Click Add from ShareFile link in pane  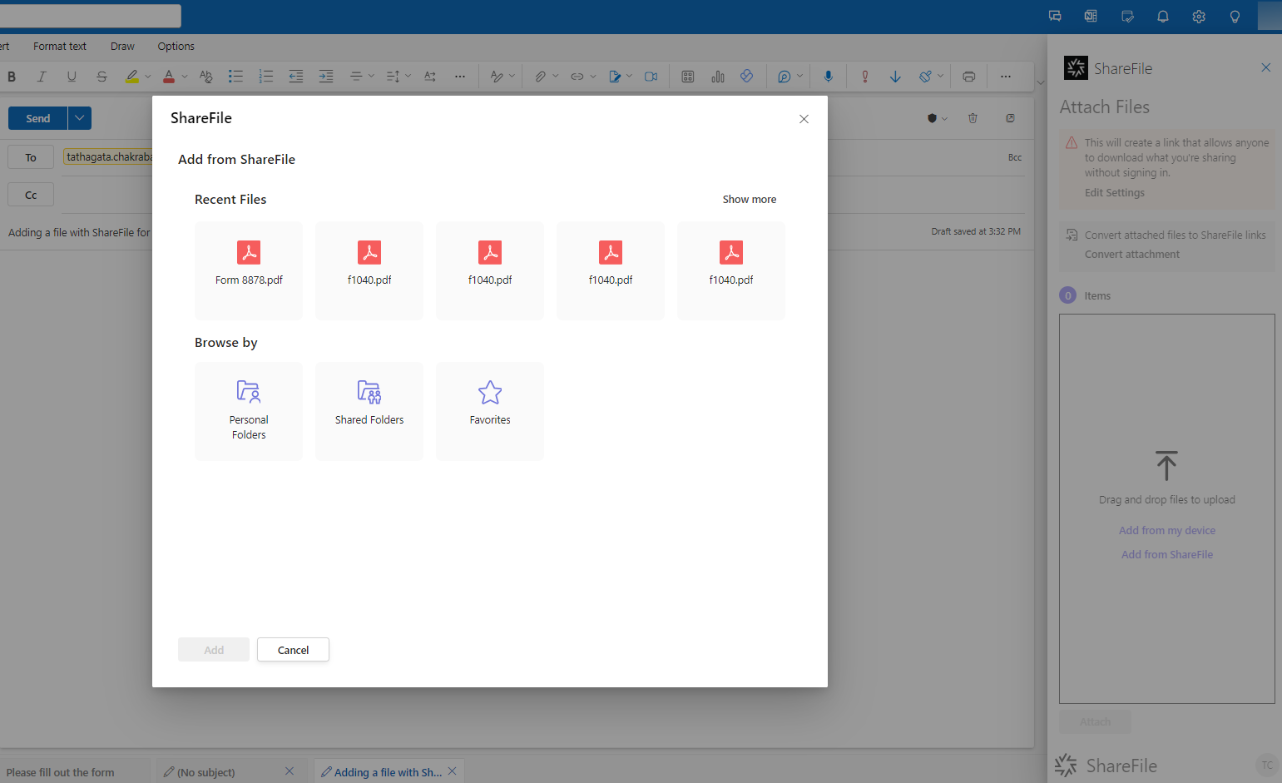pyautogui.click(x=1167, y=555)
